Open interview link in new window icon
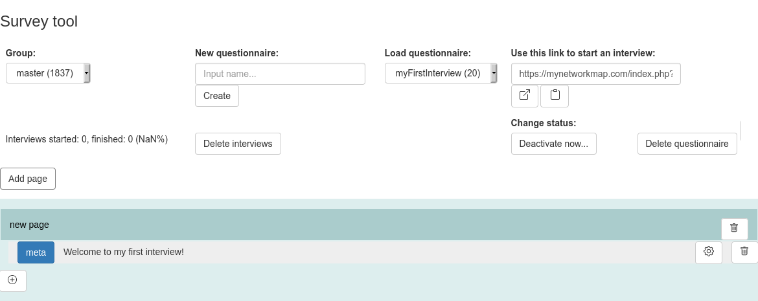 (525, 96)
